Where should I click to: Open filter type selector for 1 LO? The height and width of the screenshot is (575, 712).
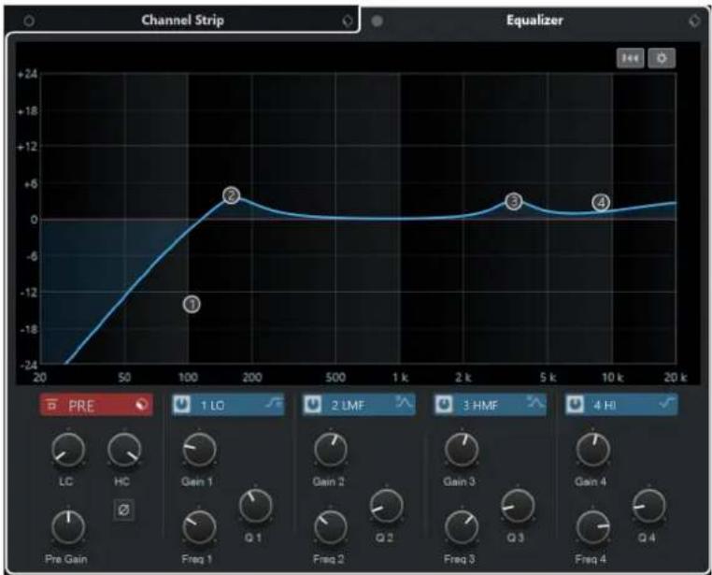(274, 403)
